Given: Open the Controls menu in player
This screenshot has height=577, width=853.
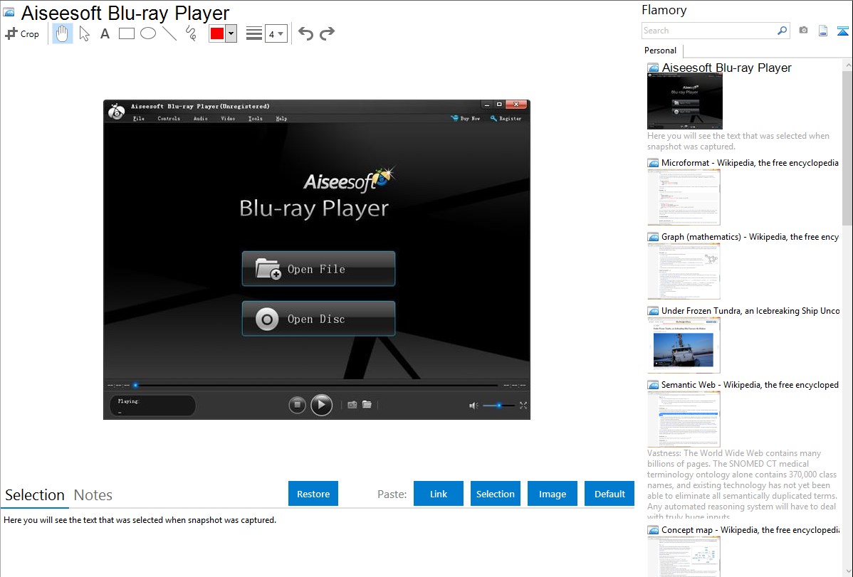Looking at the screenshot, I should tap(169, 119).
